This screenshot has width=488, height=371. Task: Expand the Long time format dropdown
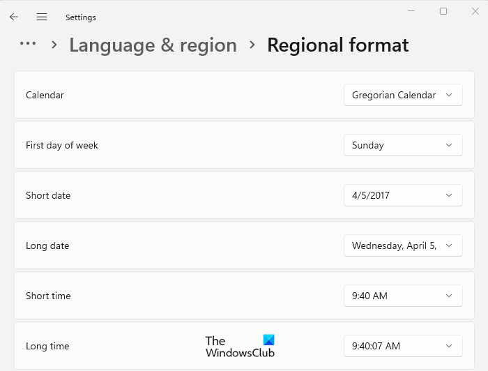pyautogui.click(x=403, y=346)
